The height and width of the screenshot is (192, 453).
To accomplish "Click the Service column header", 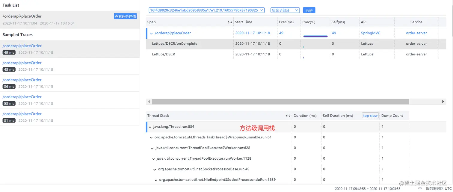I will coord(416,22).
